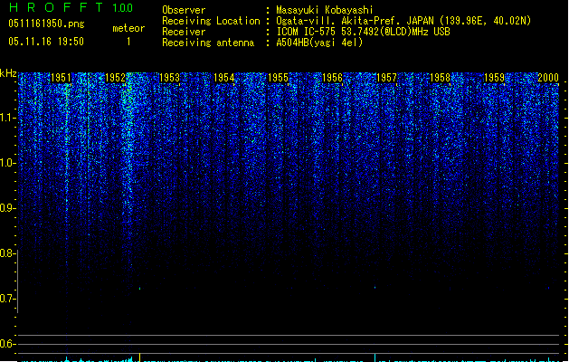Click the 0.9 kHz axis tick label
This screenshot has width=569, height=362.
pyautogui.click(x=7, y=208)
